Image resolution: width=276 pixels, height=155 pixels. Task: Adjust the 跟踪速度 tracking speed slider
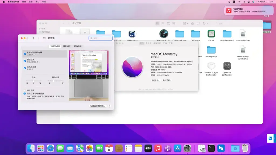coord(56,81)
